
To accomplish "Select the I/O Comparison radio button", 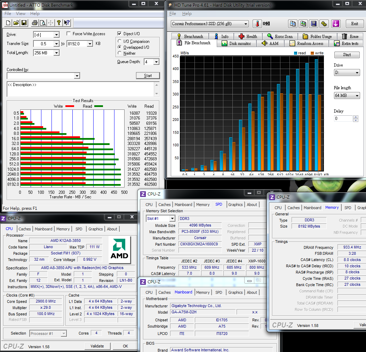I will [120, 41].
